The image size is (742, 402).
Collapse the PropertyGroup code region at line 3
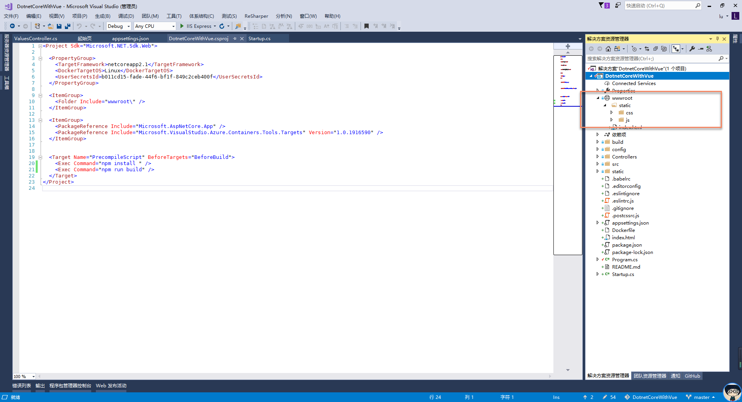pos(40,58)
